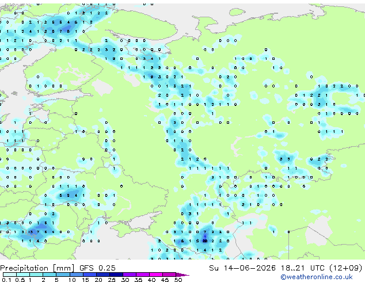Screen dimensions: 365x282
Task: Click the 1–2 mm legend color swatch
Action: [36, 275]
